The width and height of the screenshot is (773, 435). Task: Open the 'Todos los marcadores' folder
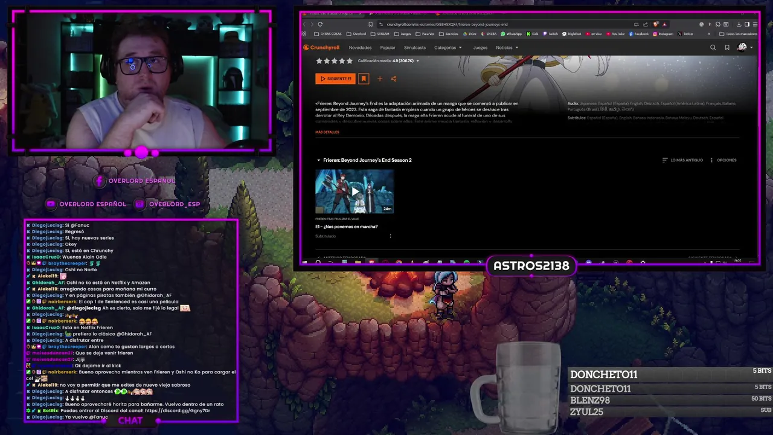pos(738,34)
